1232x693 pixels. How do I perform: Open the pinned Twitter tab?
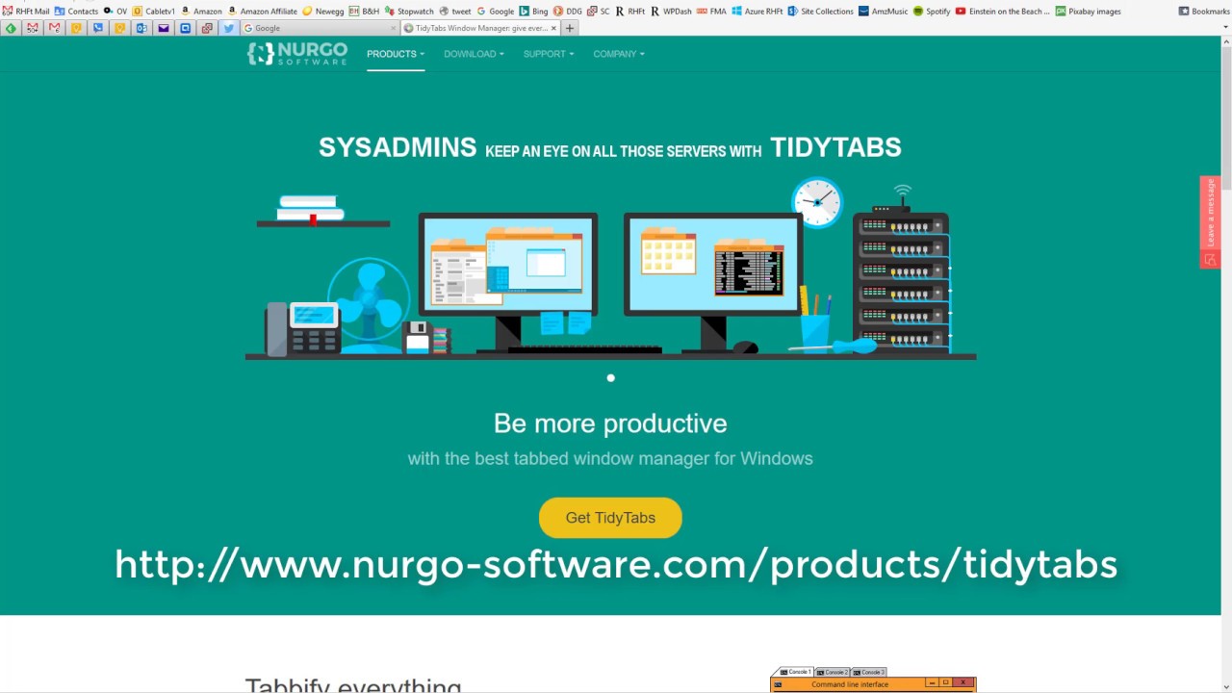click(228, 28)
